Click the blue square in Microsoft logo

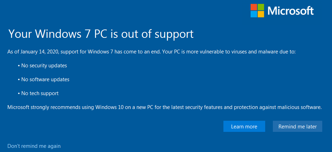click(254, 14)
